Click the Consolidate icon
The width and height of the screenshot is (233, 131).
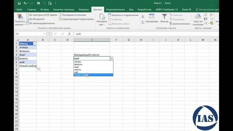pos(212,15)
